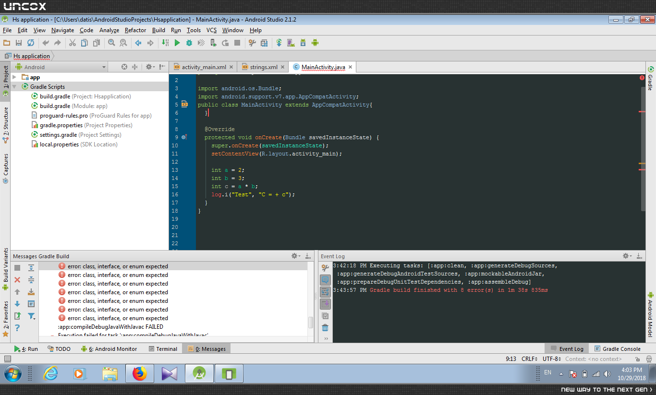Image resolution: width=656 pixels, height=395 pixels.
Task: Click the Make Project icon
Action: [x=165, y=43]
